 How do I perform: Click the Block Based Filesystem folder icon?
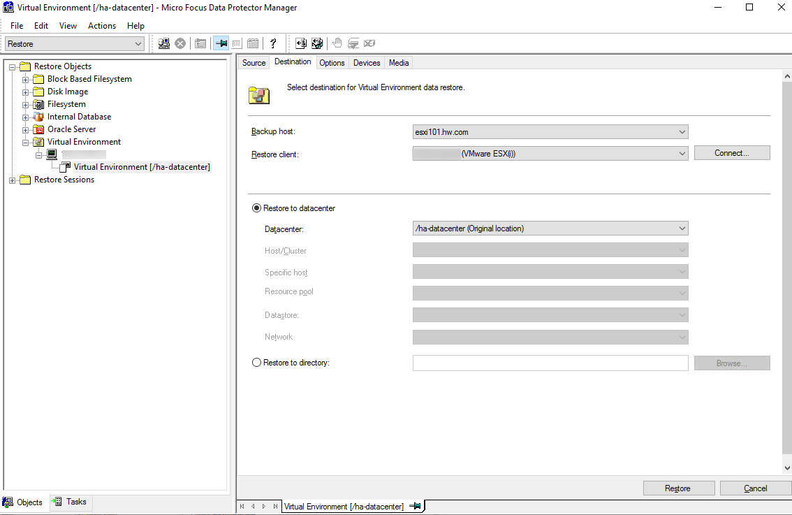(x=38, y=79)
